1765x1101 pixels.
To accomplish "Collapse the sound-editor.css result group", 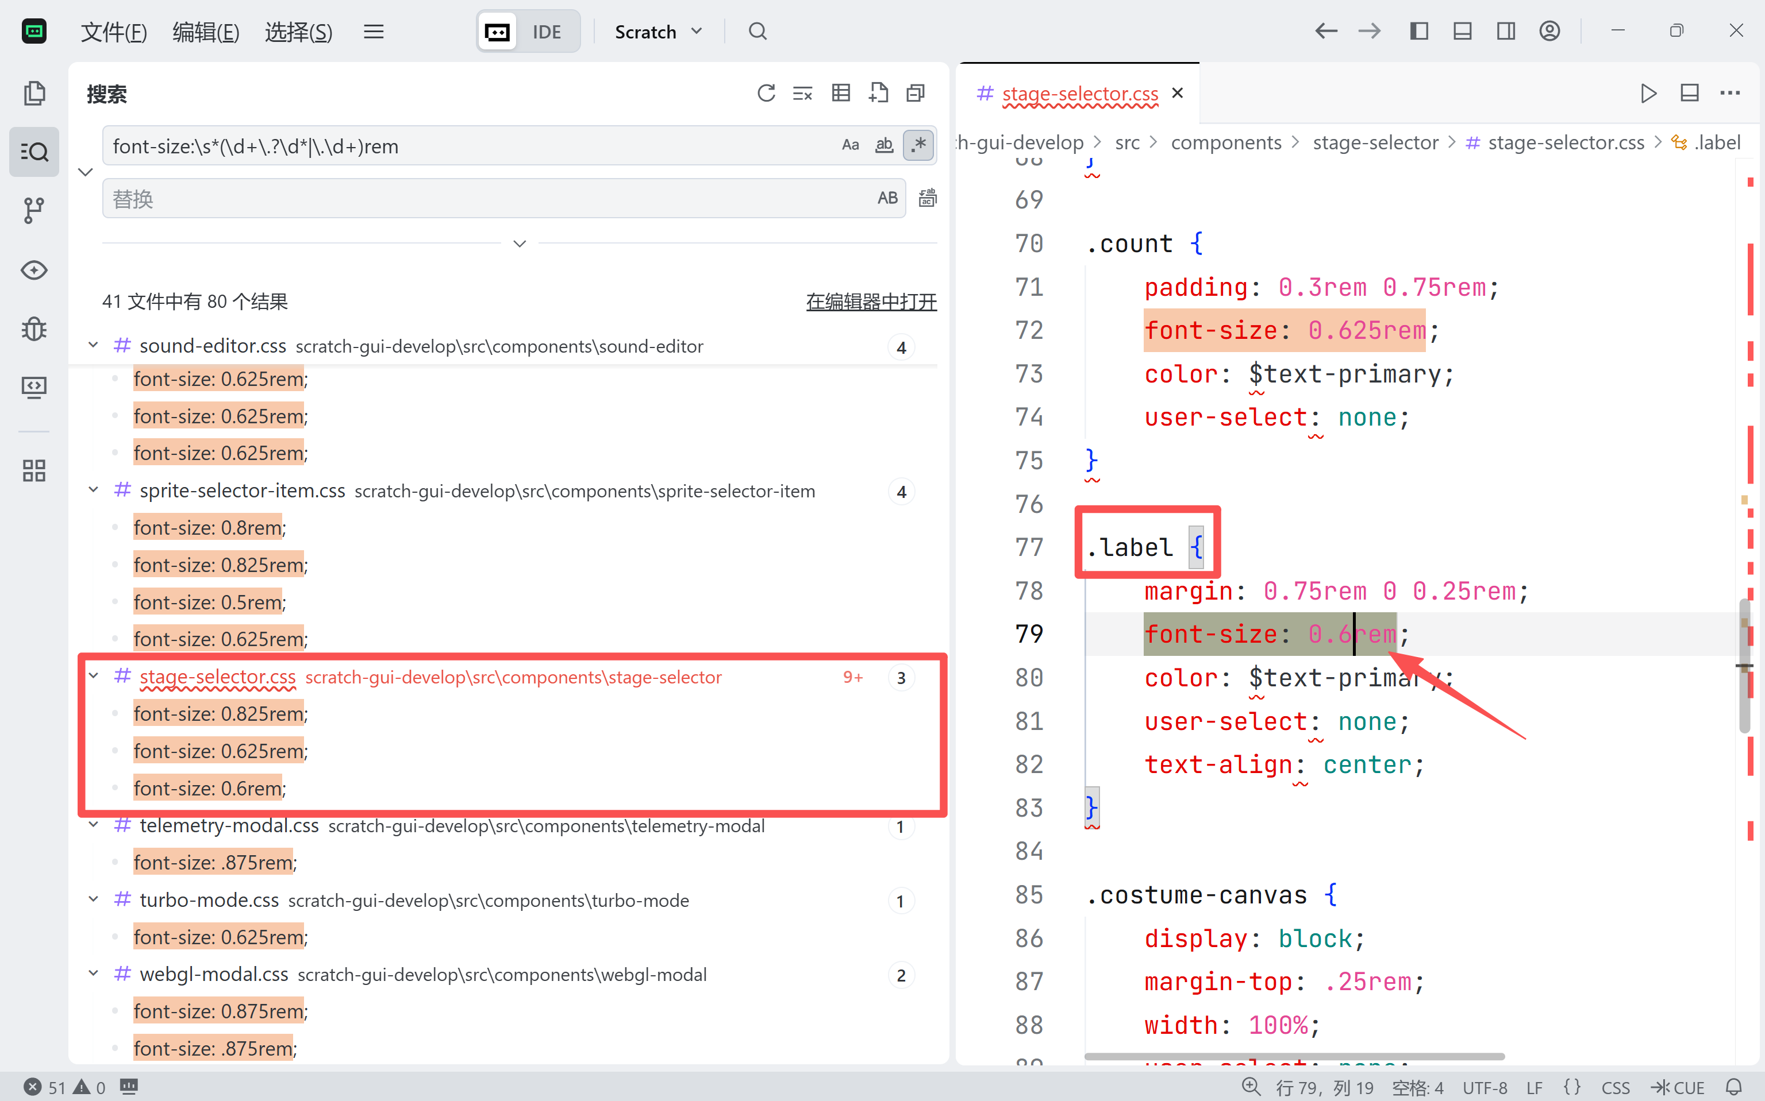I will click(x=93, y=345).
